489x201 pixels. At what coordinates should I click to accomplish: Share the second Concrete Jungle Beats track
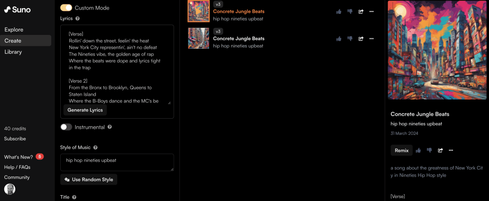[x=361, y=39]
